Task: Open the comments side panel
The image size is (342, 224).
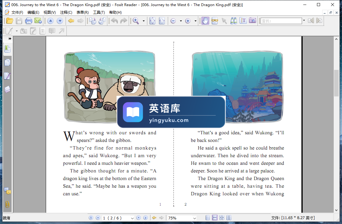Action: (7, 191)
